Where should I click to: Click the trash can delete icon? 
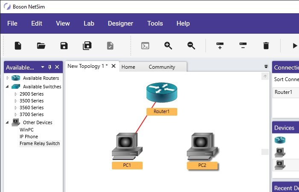[266, 46]
